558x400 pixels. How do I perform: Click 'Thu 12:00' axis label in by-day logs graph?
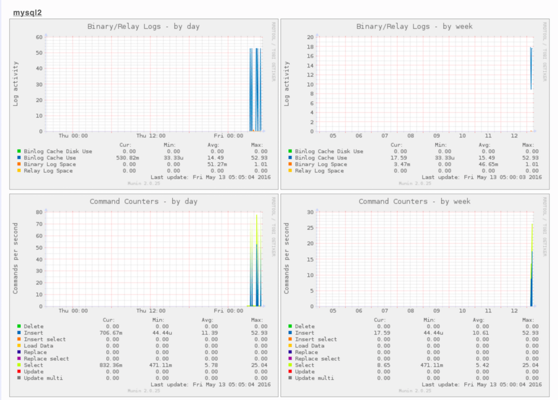click(x=151, y=136)
